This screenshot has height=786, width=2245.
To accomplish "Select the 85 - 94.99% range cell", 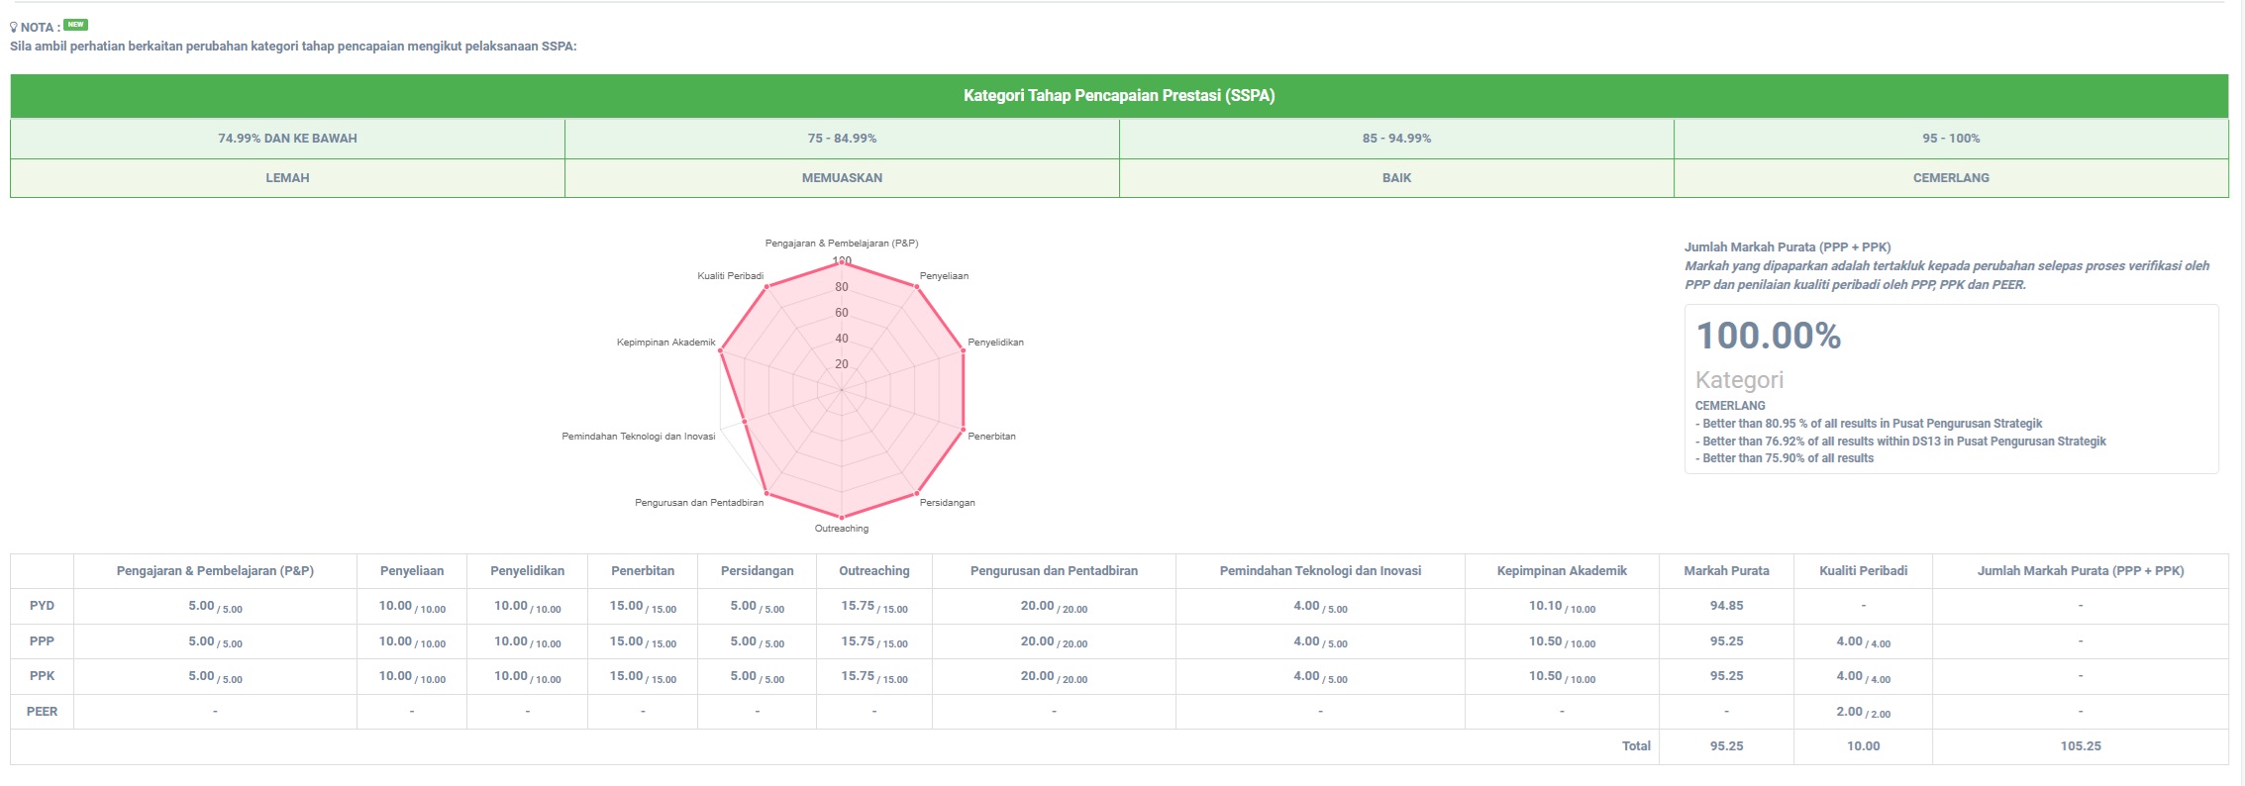I will tap(1396, 139).
